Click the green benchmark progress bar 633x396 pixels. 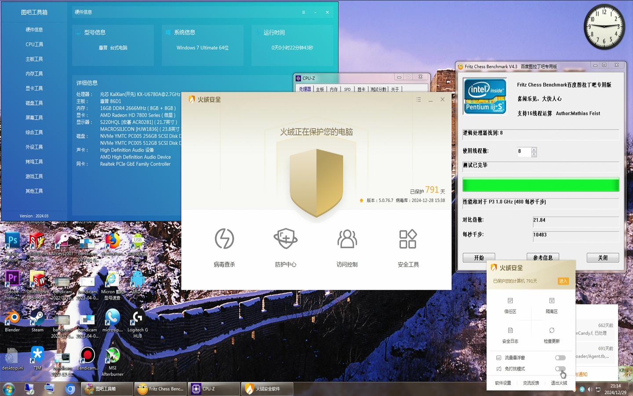(541, 185)
